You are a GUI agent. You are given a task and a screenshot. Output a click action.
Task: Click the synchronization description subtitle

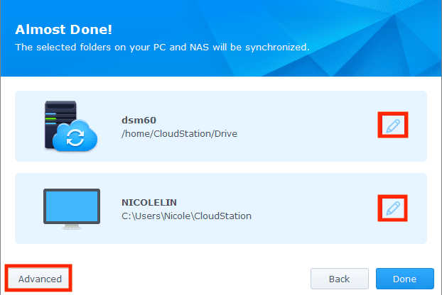(162, 48)
